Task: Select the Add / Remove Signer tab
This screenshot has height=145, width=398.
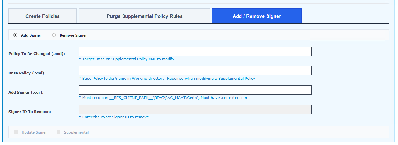Action: [x=257, y=16]
